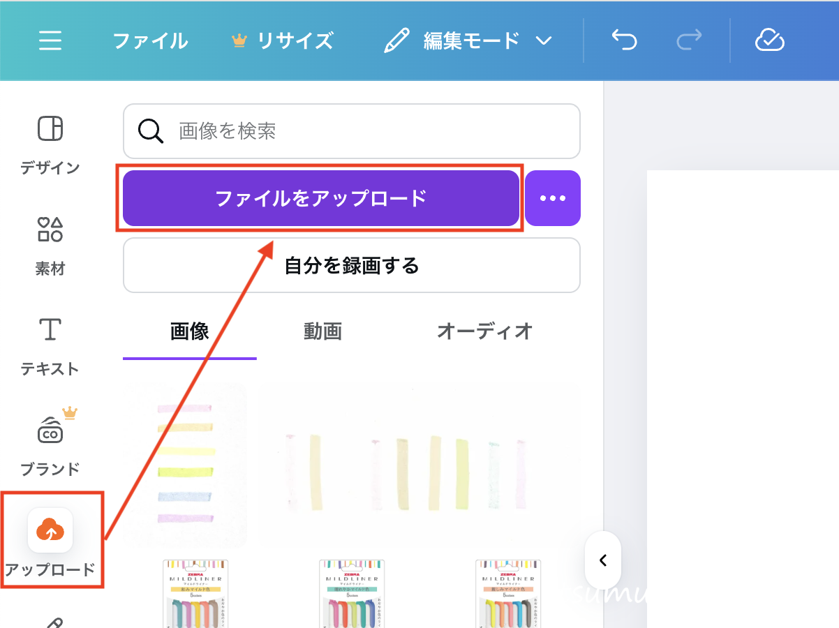Switch to the 動画 tab
Viewport: 839px width, 628px height.
[322, 331]
